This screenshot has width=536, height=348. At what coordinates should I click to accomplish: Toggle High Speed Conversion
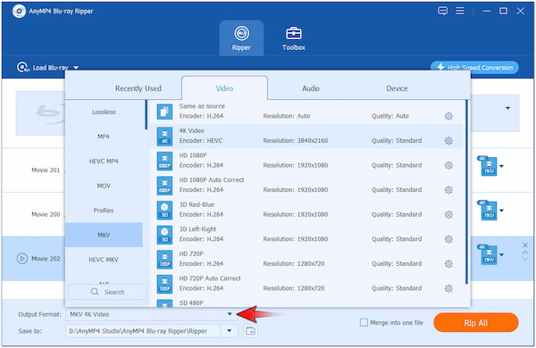point(474,67)
